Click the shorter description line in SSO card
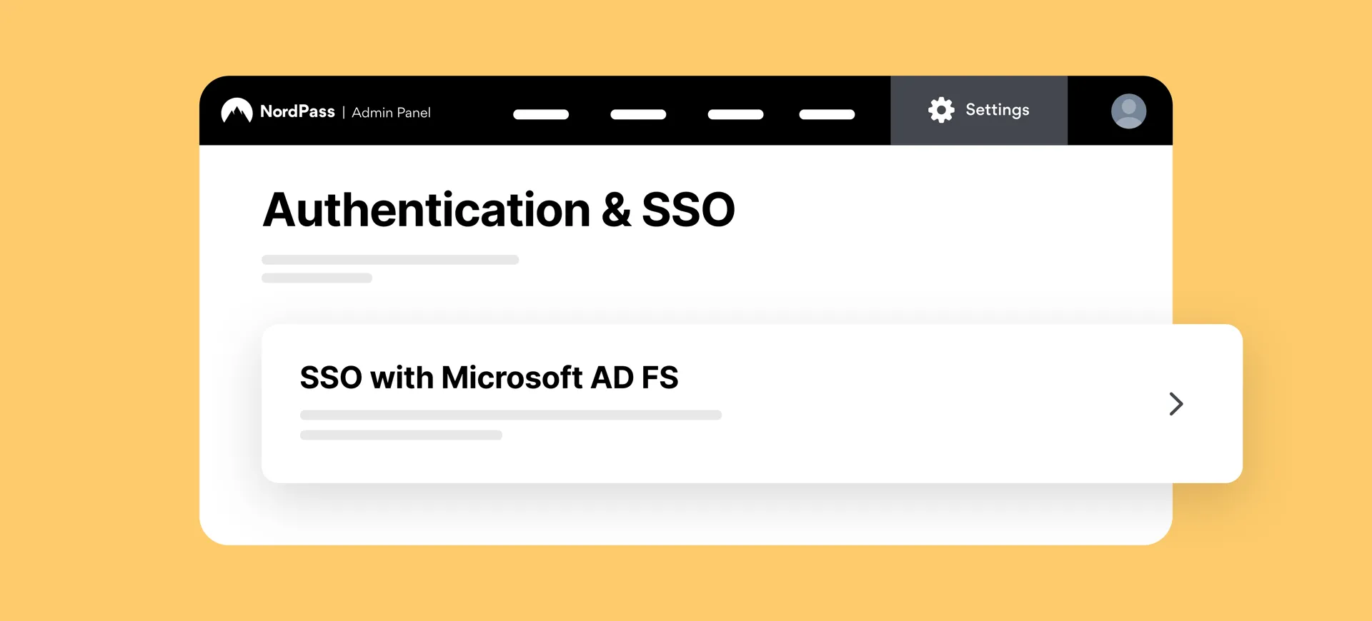Screen dimensions: 1372x621 coord(401,435)
